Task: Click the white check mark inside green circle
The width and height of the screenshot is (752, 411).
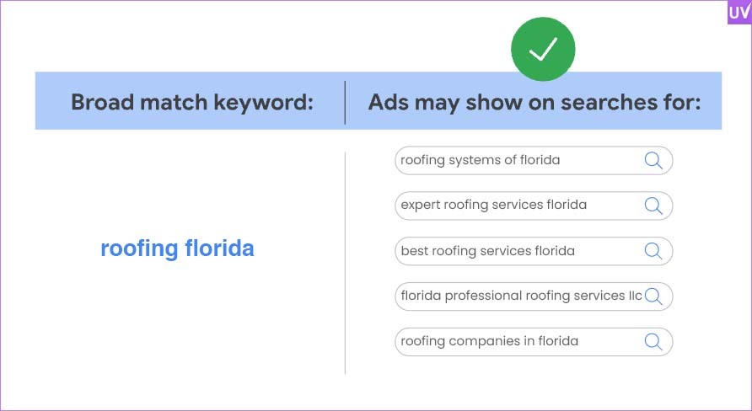Action: [x=544, y=49]
